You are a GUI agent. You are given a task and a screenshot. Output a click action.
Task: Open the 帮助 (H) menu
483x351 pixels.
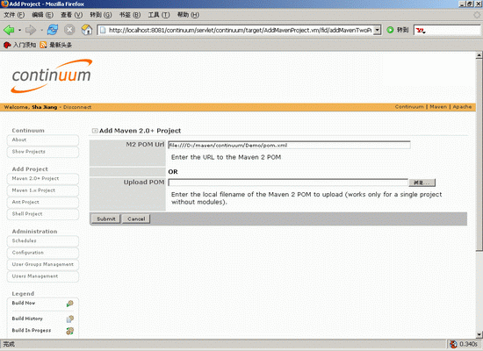coord(188,15)
